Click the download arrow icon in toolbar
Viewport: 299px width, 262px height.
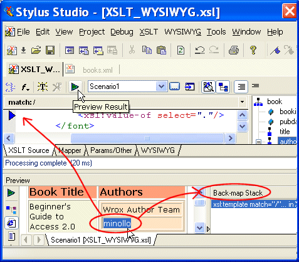click(24, 50)
